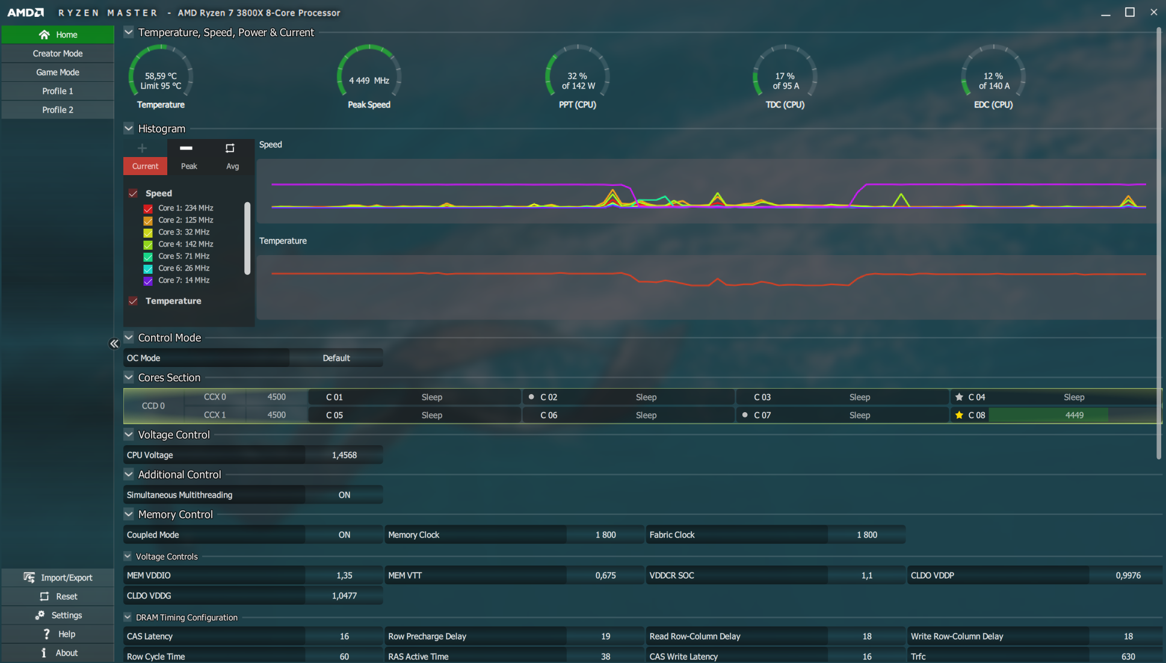Click the gold star on C 08
Screen dimensions: 1166x663
pyautogui.click(x=959, y=415)
